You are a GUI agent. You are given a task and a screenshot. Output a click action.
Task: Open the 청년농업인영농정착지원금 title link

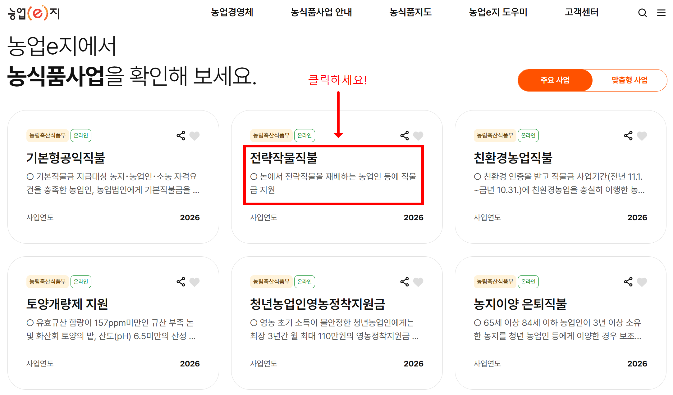317,304
